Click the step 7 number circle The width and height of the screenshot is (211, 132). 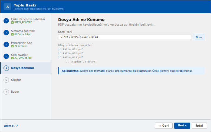point(6,92)
